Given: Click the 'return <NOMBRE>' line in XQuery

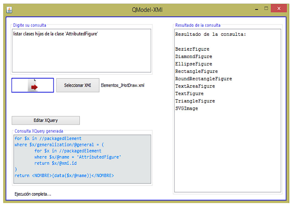Looking at the screenshot, I should tap(64, 175).
